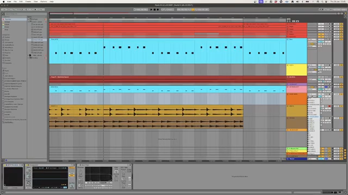Image resolution: width=348 pixels, height=195 pixels.
Task: Open the Instruments browser category
Action: pyautogui.click(x=9, y=42)
